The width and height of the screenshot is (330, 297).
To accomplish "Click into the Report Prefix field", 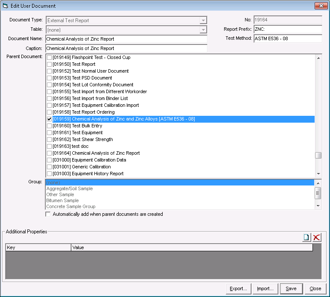I will point(287,29).
